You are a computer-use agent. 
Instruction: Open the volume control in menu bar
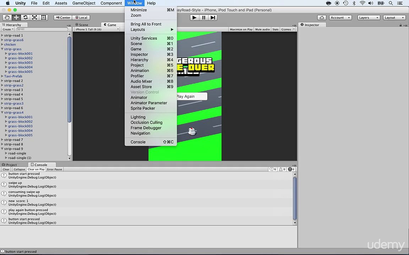[371, 3]
